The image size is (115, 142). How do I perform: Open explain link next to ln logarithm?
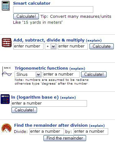(68, 98)
